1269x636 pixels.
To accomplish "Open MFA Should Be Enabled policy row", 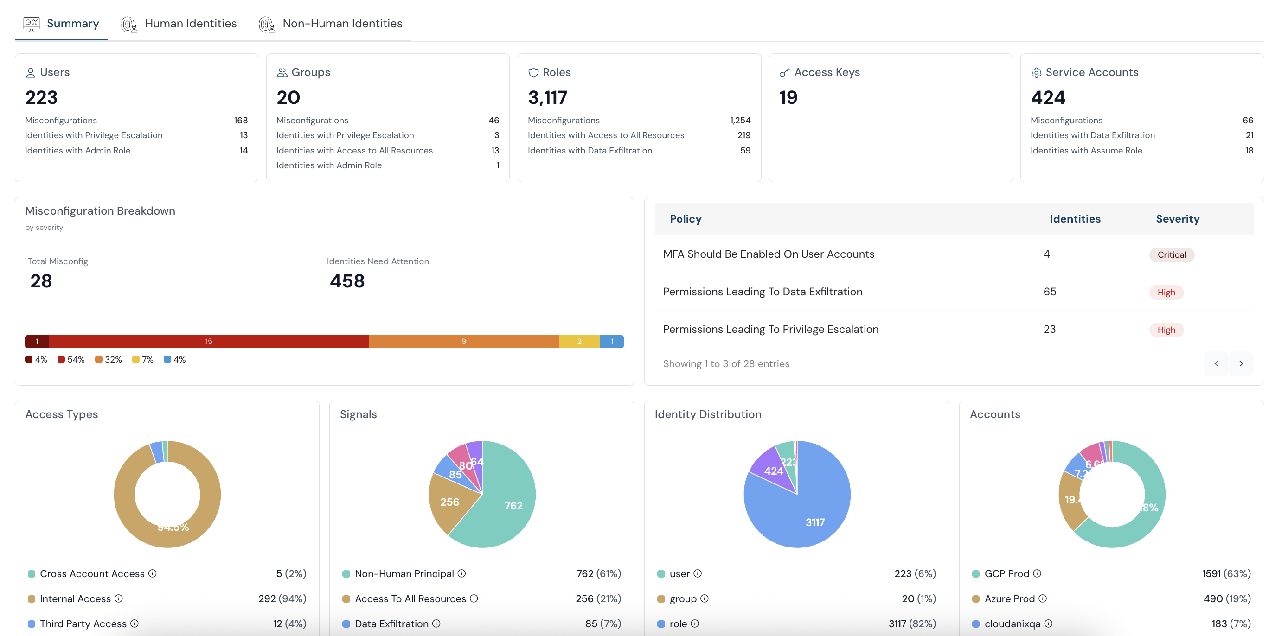I will tap(768, 254).
